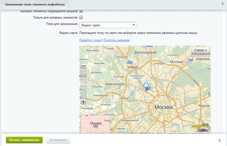Click the Москва minimap overview thumbnail

[95, 124]
